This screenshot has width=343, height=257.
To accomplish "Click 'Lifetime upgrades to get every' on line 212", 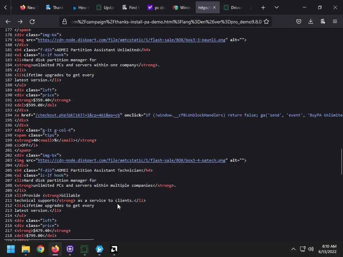I will [59, 205].
